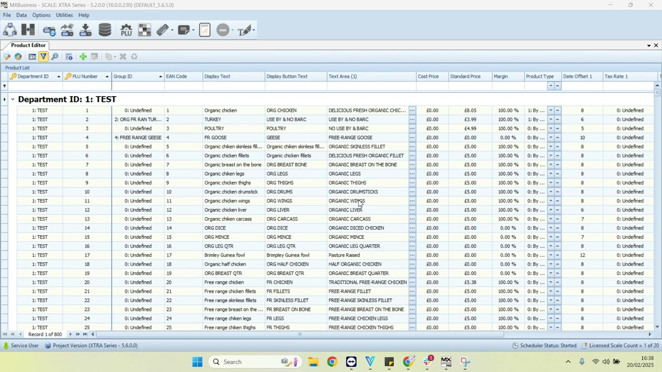Select the '£8.05' standard price cell

pos(470,111)
